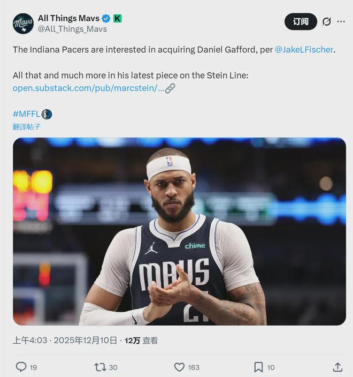353x377 pixels.
Task: Open the reply comment icon
Action: [x=21, y=367]
